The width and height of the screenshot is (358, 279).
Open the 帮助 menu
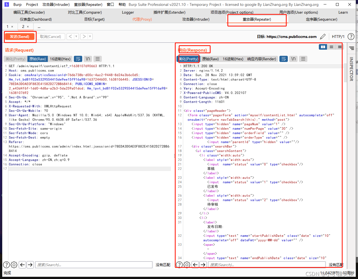click(x=122, y=4)
